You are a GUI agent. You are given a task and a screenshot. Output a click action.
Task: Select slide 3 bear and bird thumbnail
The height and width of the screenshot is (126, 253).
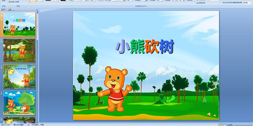point(19,77)
